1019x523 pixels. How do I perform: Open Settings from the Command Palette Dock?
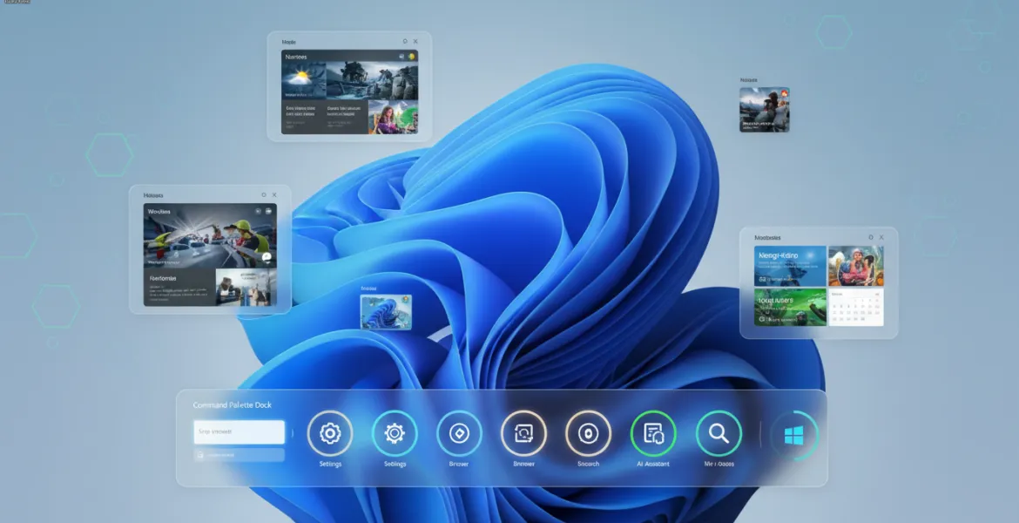pos(330,431)
